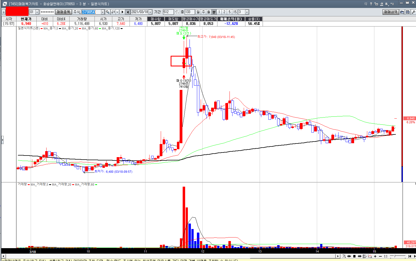This screenshot has height=261, width=416.
Task: Select the 2 minute interval button
Action: click(x=224, y=12)
